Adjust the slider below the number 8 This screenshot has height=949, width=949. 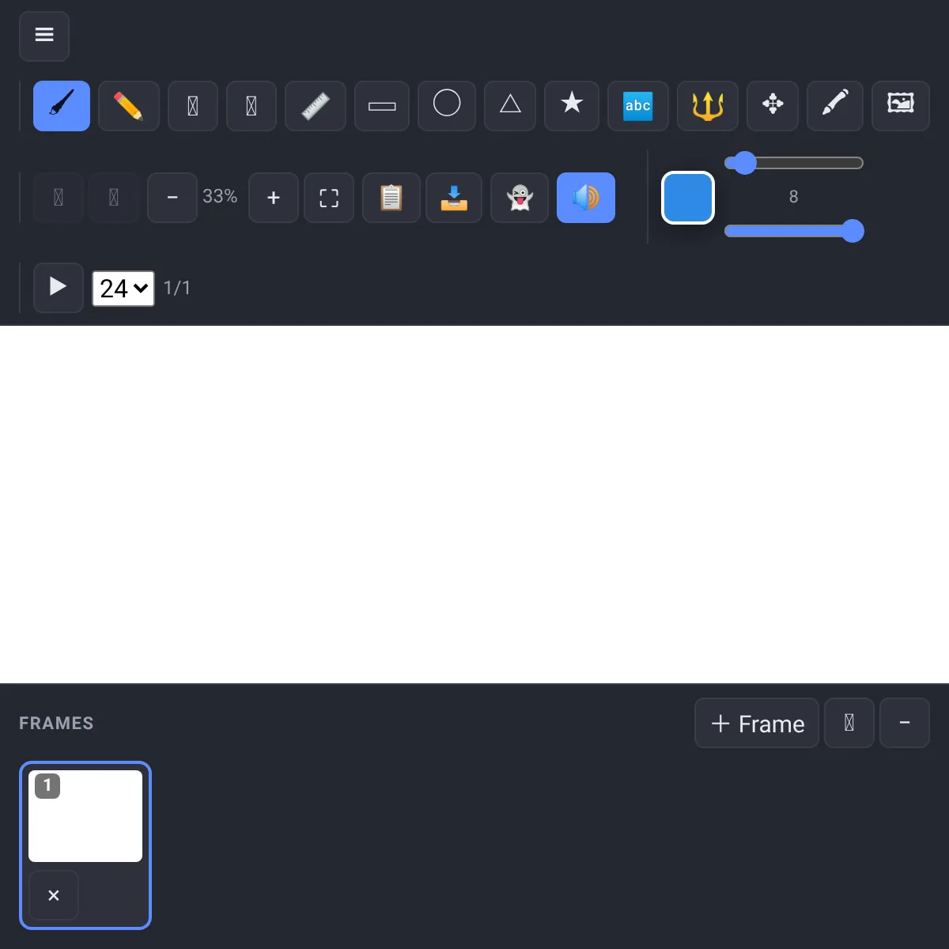[794, 231]
